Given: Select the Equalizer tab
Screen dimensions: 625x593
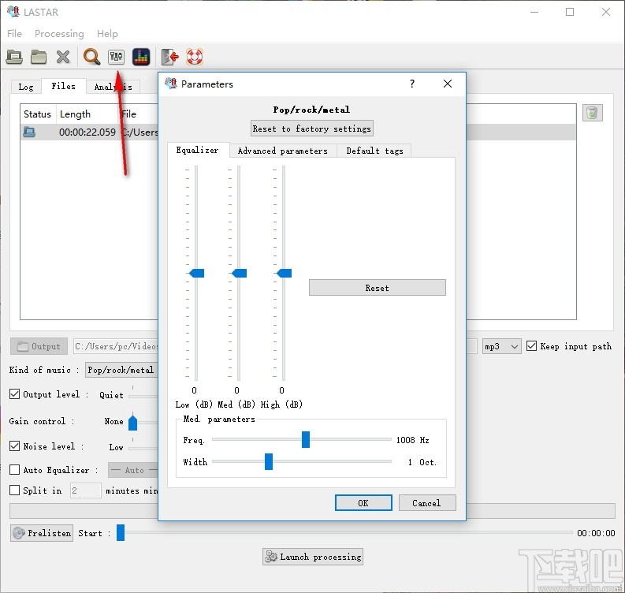Looking at the screenshot, I should [198, 151].
